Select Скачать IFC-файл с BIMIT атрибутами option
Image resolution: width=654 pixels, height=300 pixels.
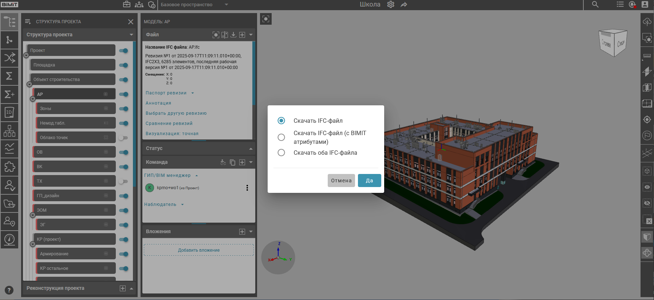[281, 137]
